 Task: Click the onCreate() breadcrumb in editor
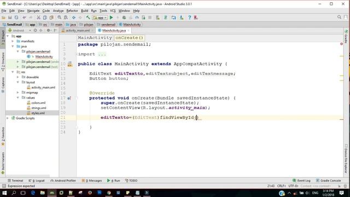129,38
